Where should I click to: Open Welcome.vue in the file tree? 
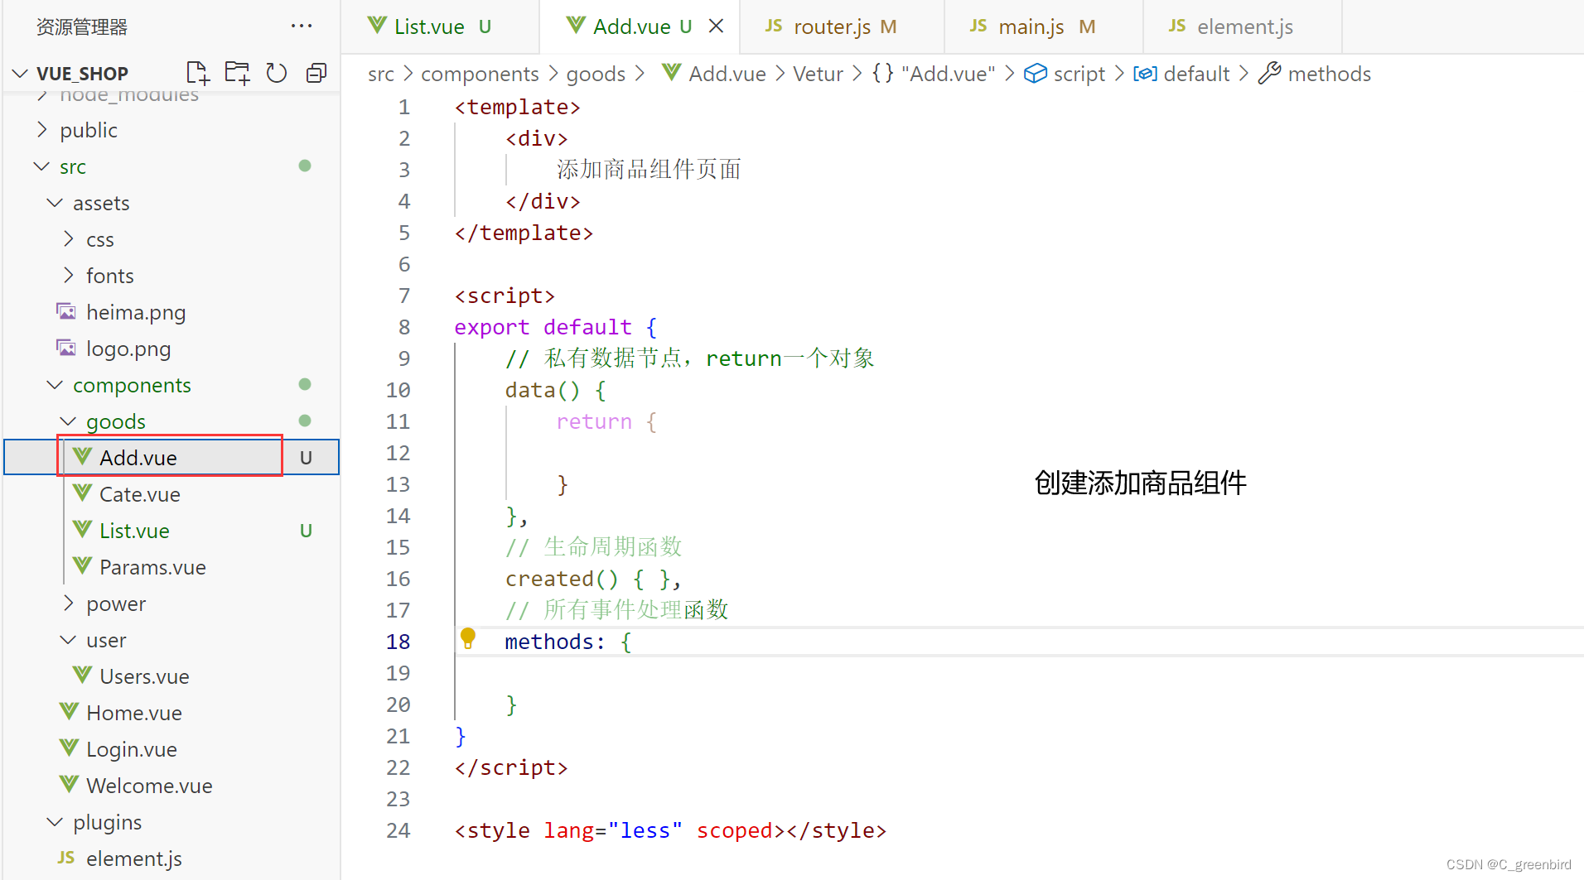171,786
